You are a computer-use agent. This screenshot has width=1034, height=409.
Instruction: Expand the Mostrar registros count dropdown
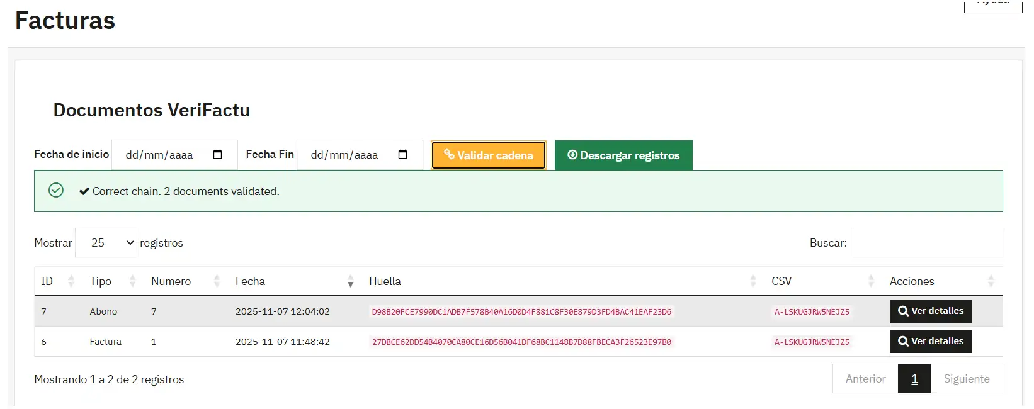pos(106,243)
